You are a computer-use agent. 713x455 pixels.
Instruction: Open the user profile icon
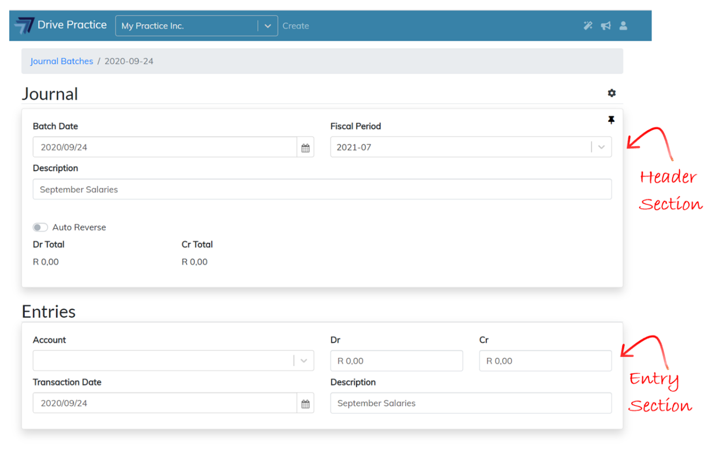tap(623, 25)
